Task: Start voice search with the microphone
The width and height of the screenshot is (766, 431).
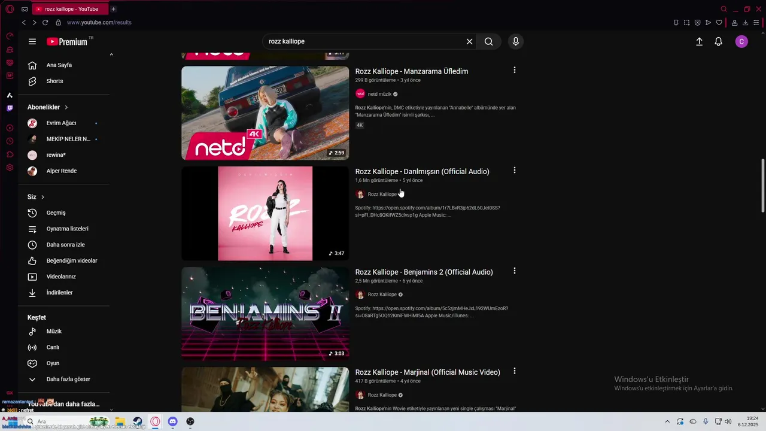Action: point(516,41)
